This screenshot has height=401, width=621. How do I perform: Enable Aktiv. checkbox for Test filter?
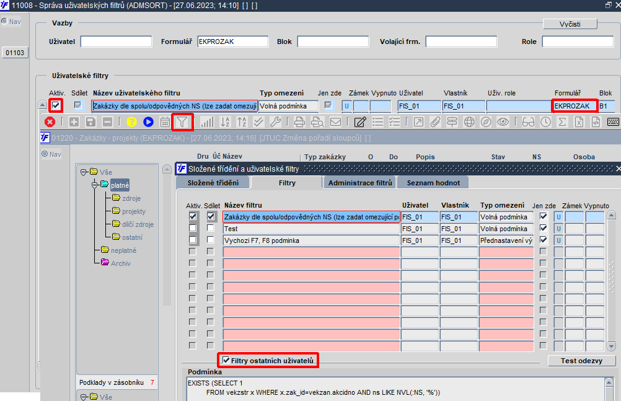193,228
